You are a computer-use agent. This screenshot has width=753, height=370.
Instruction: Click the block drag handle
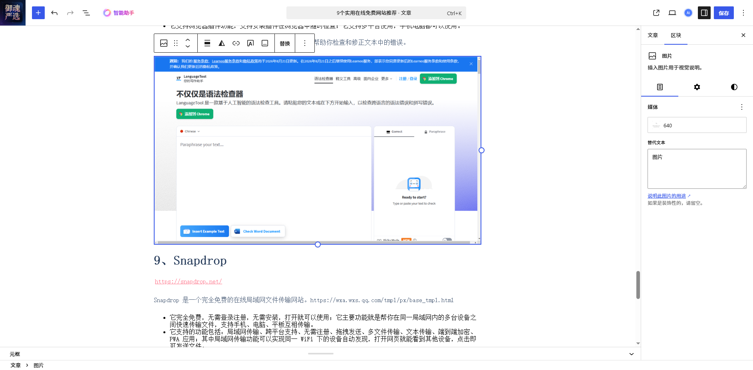176,43
